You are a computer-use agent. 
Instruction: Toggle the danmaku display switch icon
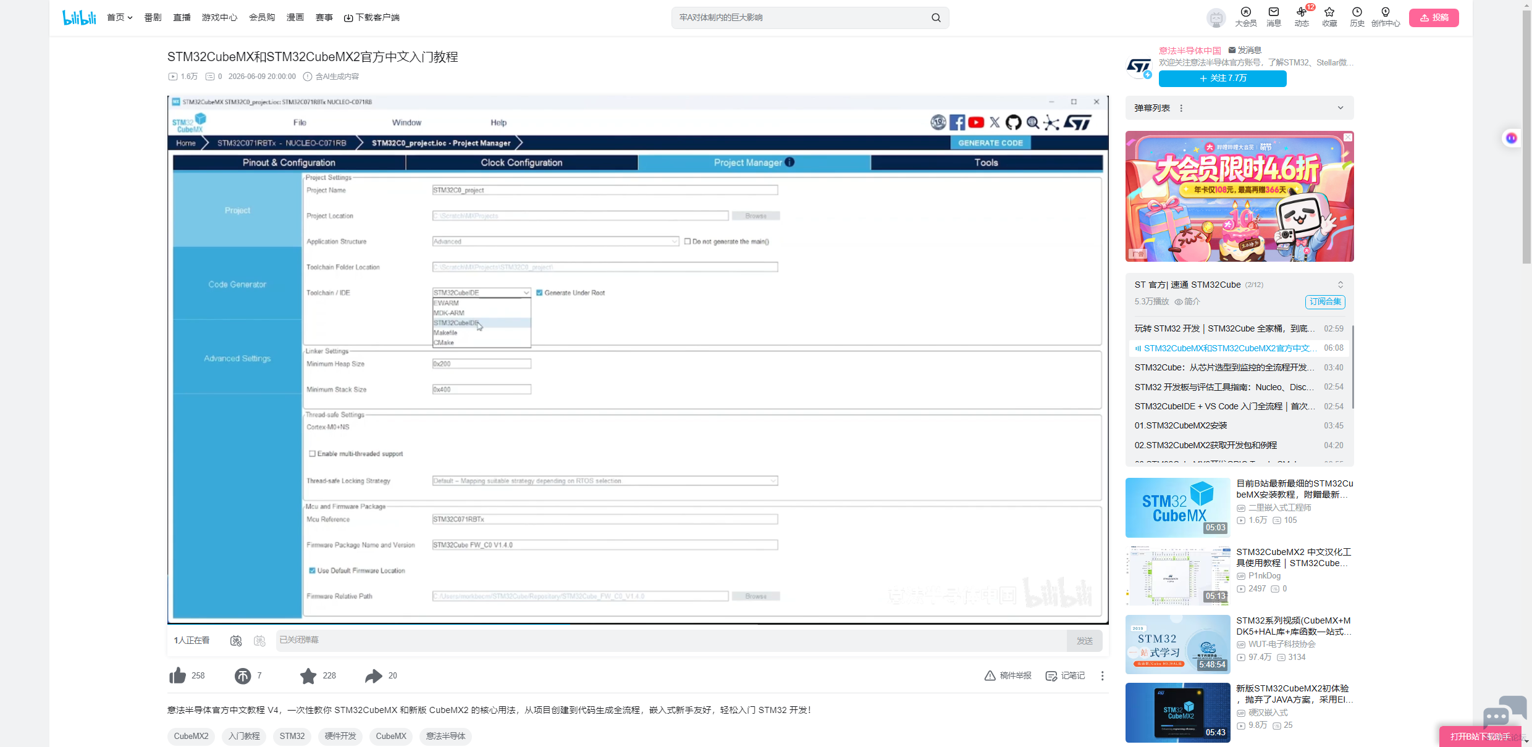[x=236, y=641]
